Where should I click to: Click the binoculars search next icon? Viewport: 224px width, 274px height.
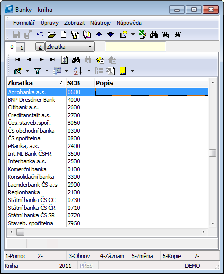(x=178, y=34)
